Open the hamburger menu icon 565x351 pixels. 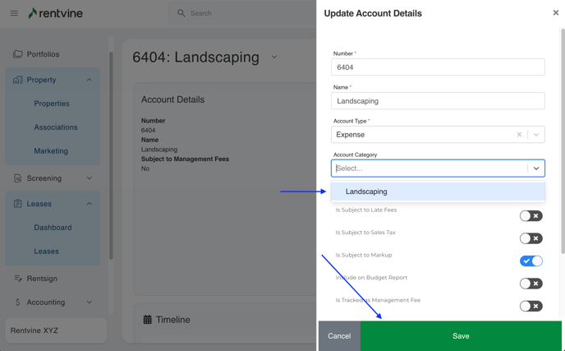pyautogui.click(x=14, y=13)
